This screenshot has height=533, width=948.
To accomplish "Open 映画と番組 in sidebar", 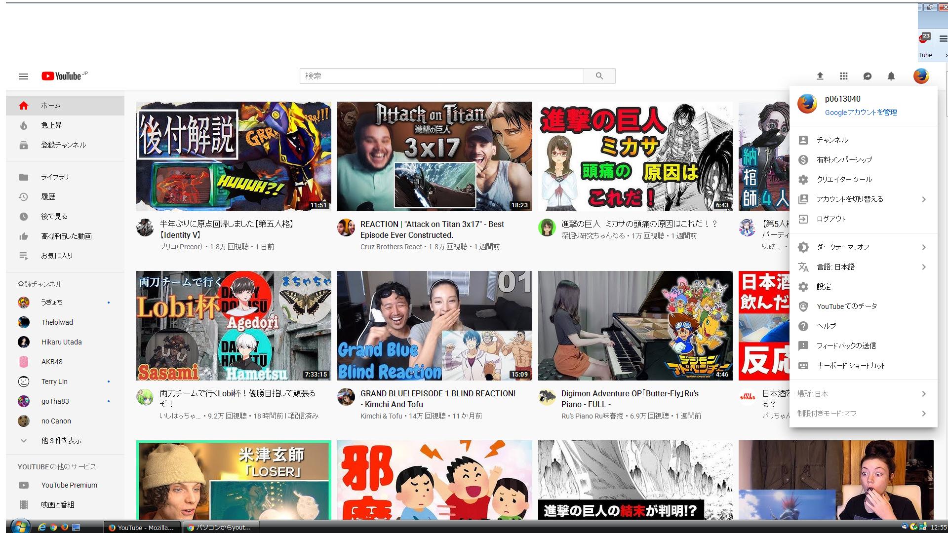I will tap(65, 505).
